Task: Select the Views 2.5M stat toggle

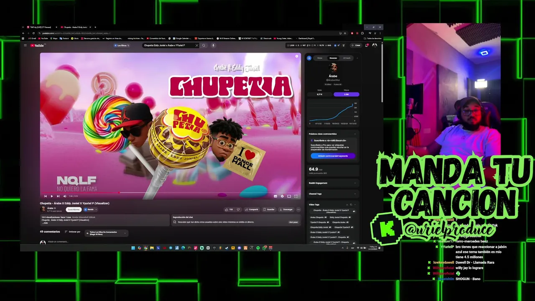Action: (346, 94)
